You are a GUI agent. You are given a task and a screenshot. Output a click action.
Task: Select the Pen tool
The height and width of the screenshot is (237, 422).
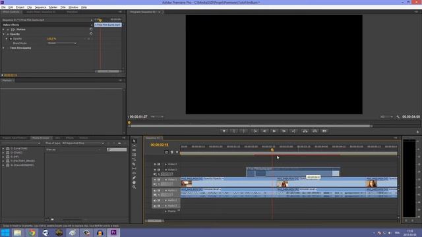(134, 178)
